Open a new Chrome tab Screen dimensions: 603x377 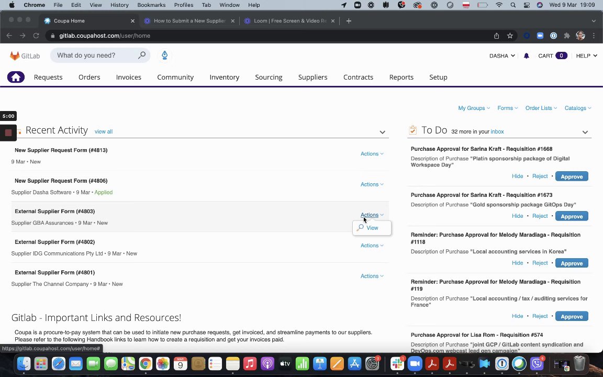349,21
